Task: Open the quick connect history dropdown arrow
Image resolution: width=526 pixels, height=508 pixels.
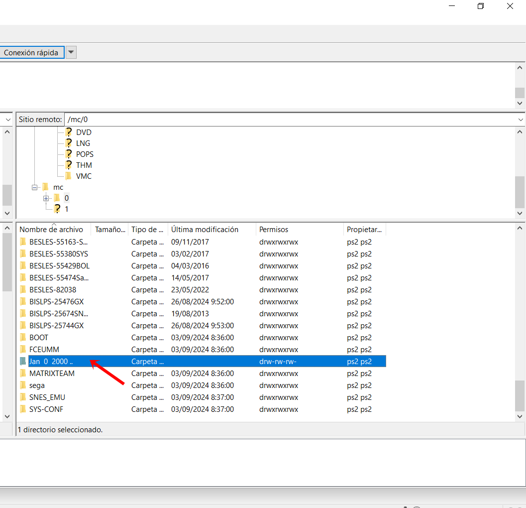Action: [x=71, y=52]
